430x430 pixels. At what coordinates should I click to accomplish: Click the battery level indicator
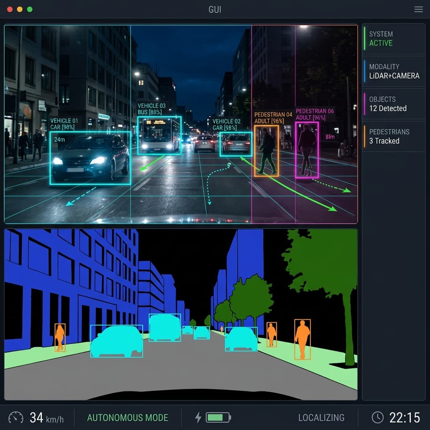click(x=218, y=417)
